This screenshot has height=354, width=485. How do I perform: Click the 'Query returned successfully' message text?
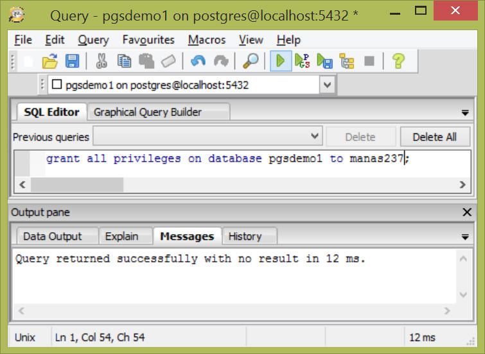(x=191, y=259)
